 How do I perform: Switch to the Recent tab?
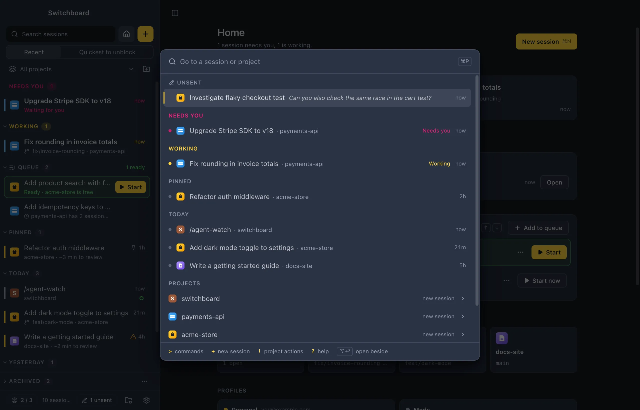[34, 52]
